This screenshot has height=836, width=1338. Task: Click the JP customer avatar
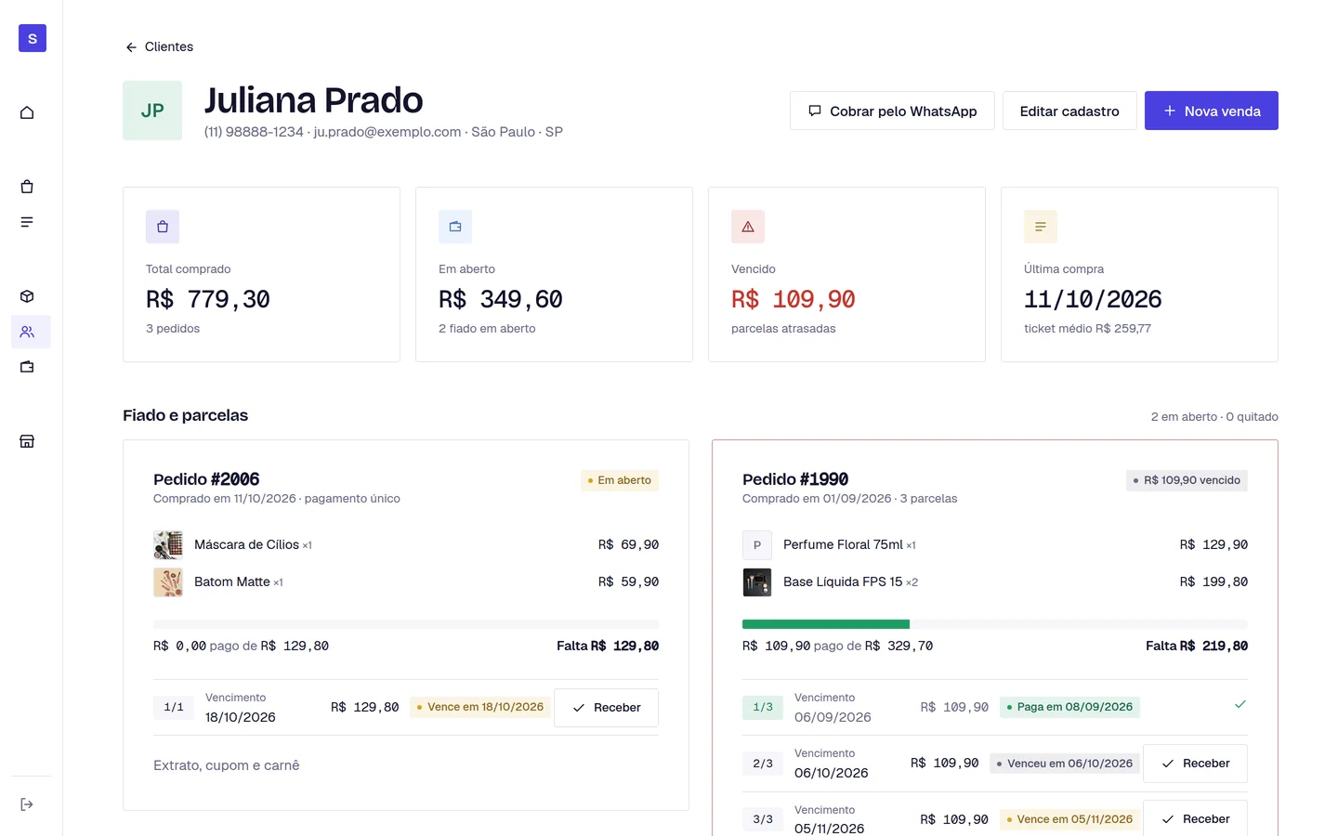tap(152, 111)
